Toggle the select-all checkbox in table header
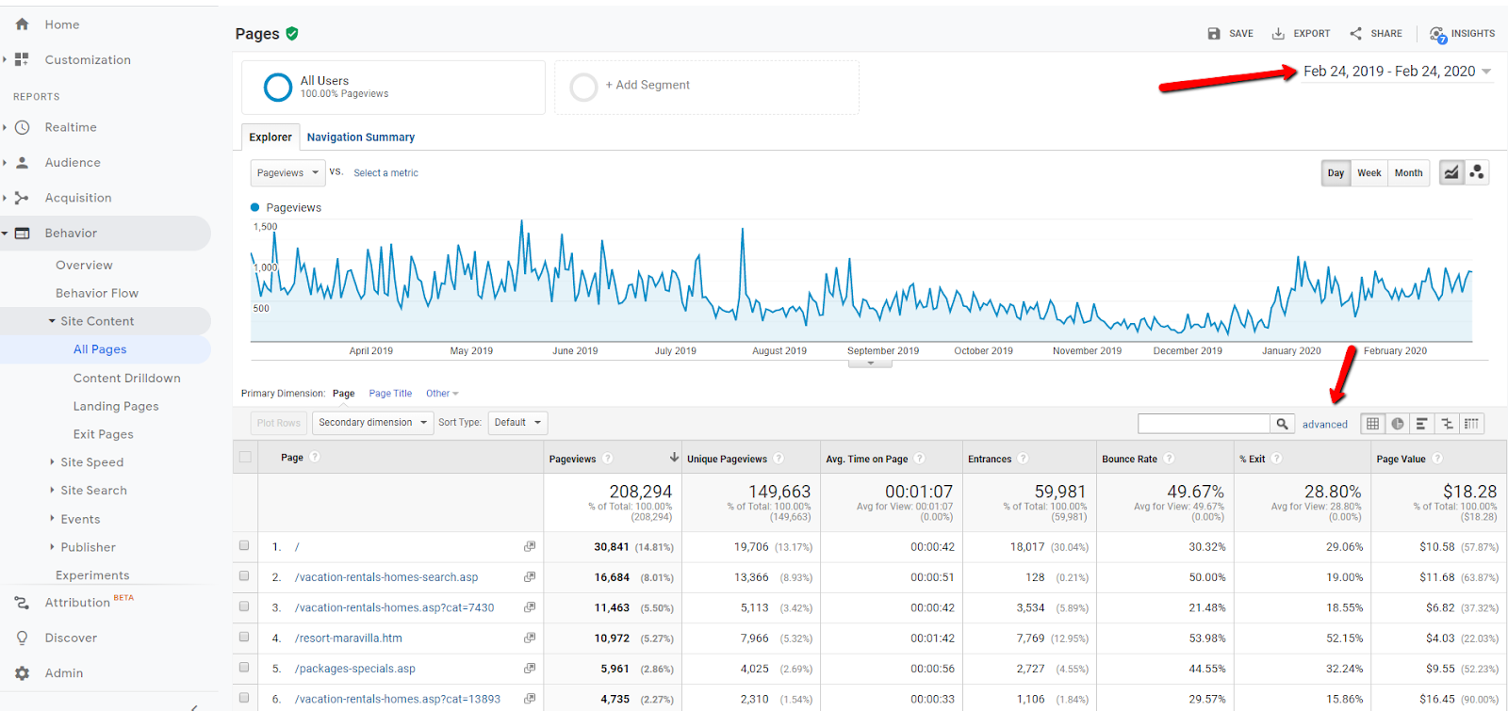This screenshot has height=711, width=1508. click(x=245, y=457)
